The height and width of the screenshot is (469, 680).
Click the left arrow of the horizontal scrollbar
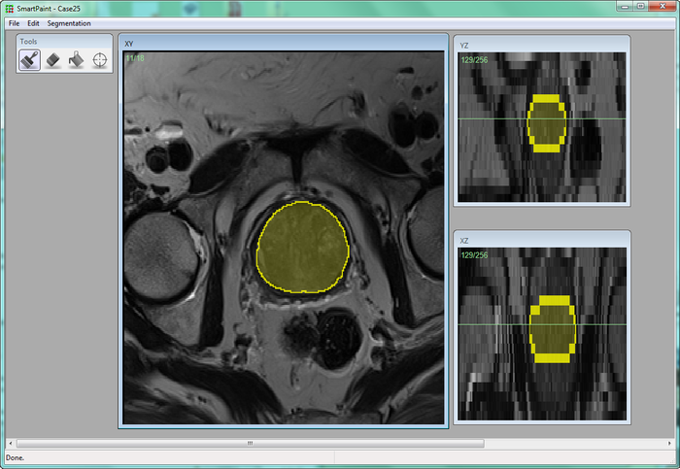tap(11, 443)
